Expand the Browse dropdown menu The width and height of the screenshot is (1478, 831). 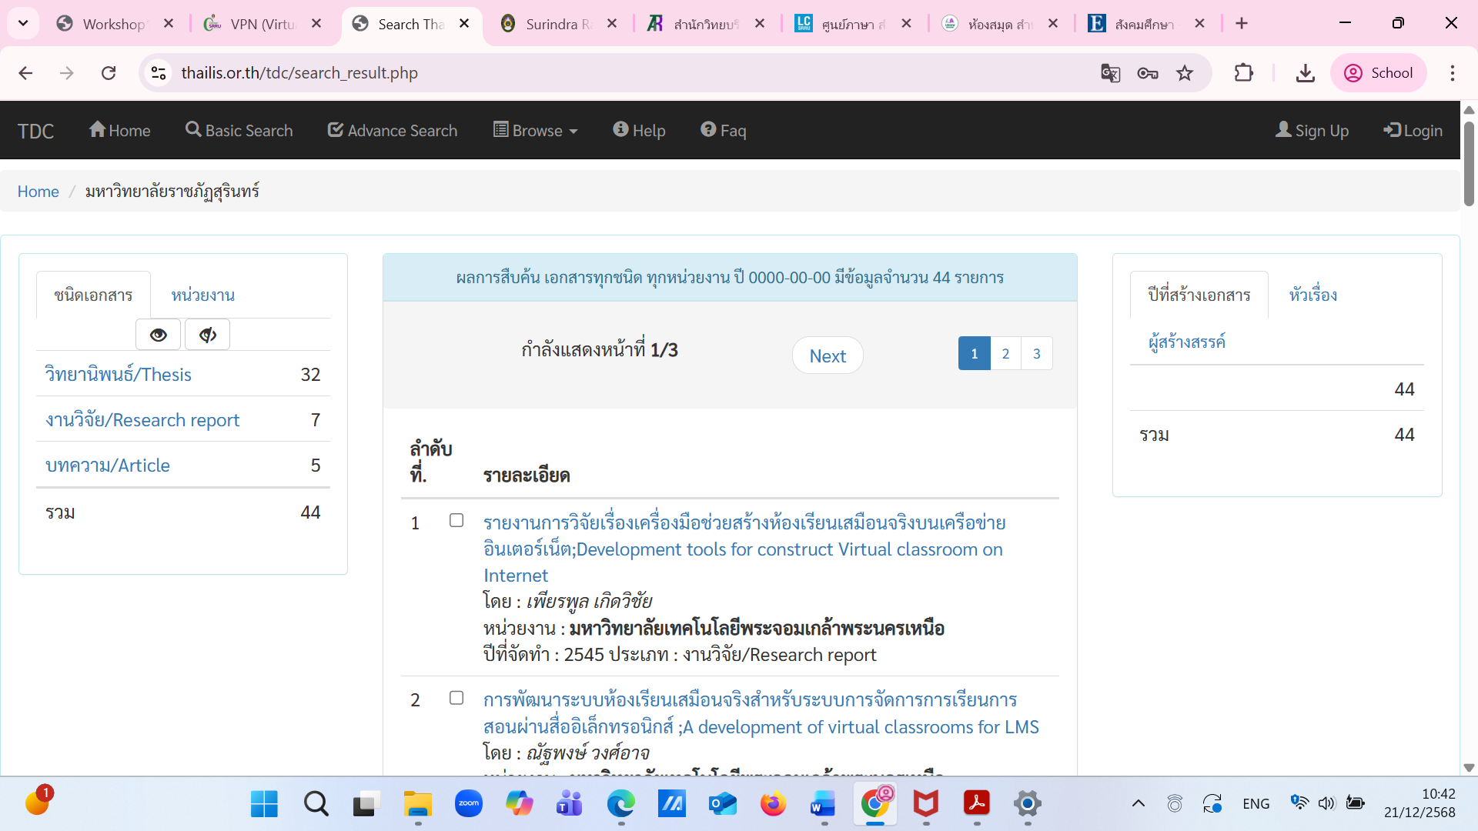pos(536,131)
